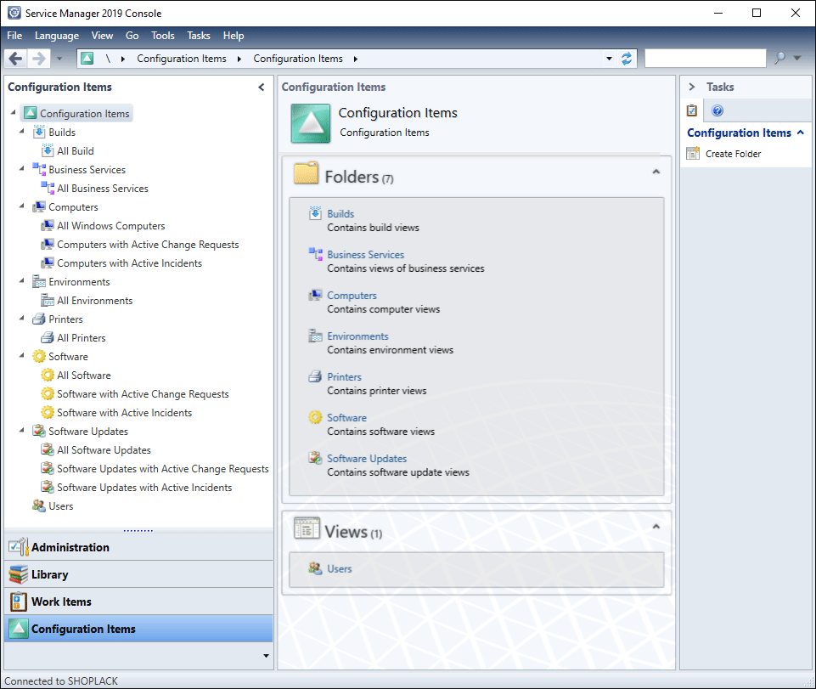
Task: Open the Tasks menu
Action: (199, 36)
